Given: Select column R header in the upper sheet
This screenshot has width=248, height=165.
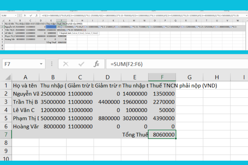Looking at the screenshot, I should pyautogui.click(x=186, y=20).
